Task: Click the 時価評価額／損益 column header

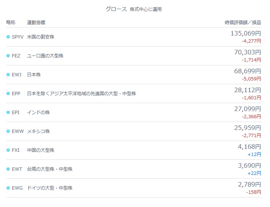Action: pyautogui.click(x=243, y=22)
